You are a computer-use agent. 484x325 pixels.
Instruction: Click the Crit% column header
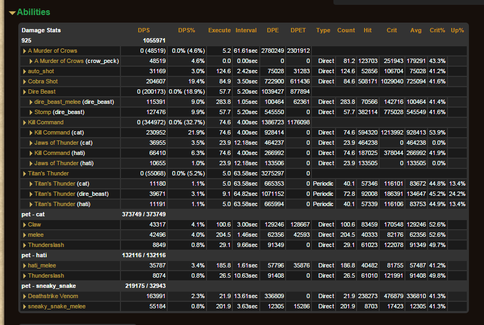pos(437,30)
